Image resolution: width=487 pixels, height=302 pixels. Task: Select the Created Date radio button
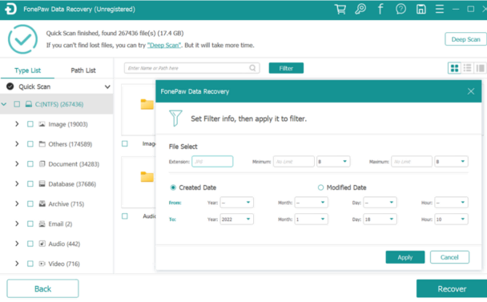click(173, 187)
